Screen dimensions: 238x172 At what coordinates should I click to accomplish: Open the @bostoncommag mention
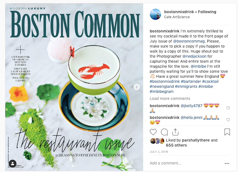point(189,41)
